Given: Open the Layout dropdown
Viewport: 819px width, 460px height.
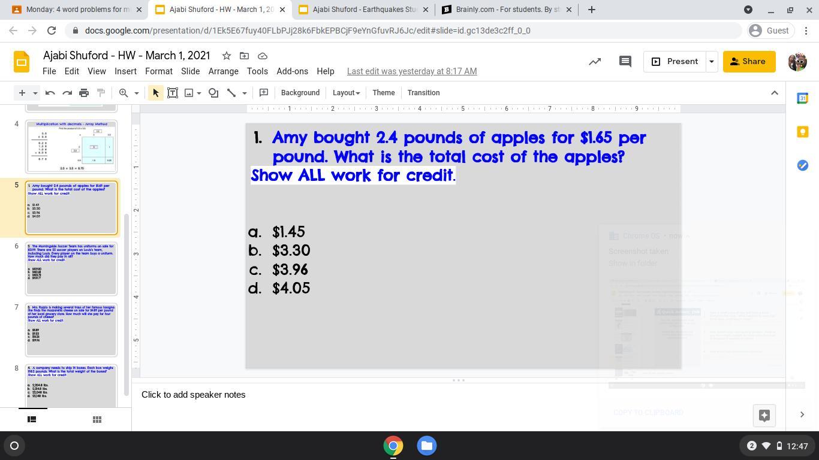Looking at the screenshot, I should point(346,93).
